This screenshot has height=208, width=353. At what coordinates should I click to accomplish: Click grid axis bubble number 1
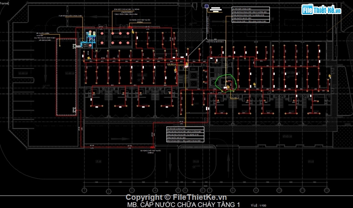(84, 190)
